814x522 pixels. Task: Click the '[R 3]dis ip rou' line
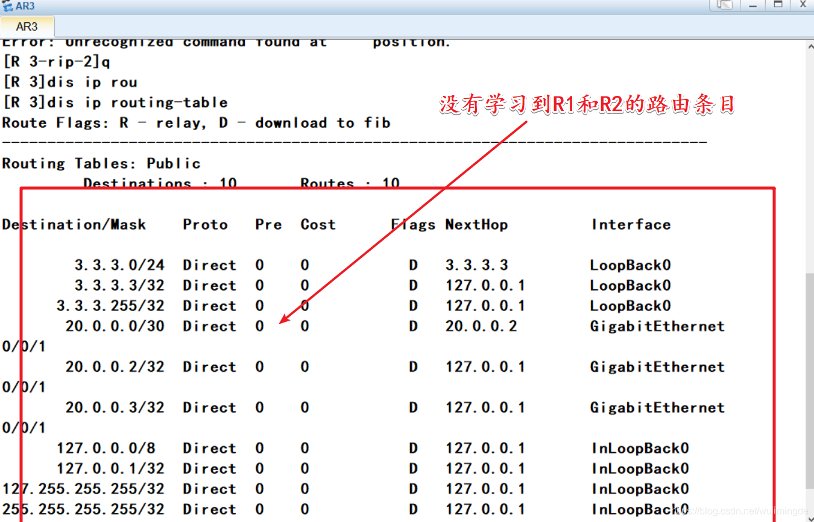coord(70,82)
